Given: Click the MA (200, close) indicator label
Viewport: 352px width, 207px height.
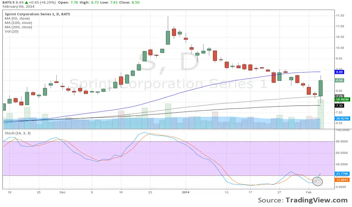Looking at the screenshot, I should (x=19, y=27).
